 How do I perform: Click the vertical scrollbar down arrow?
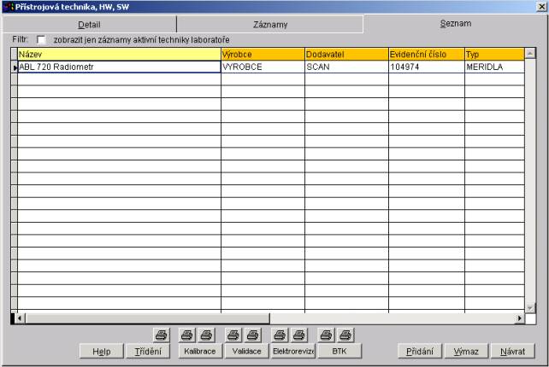click(530, 307)
